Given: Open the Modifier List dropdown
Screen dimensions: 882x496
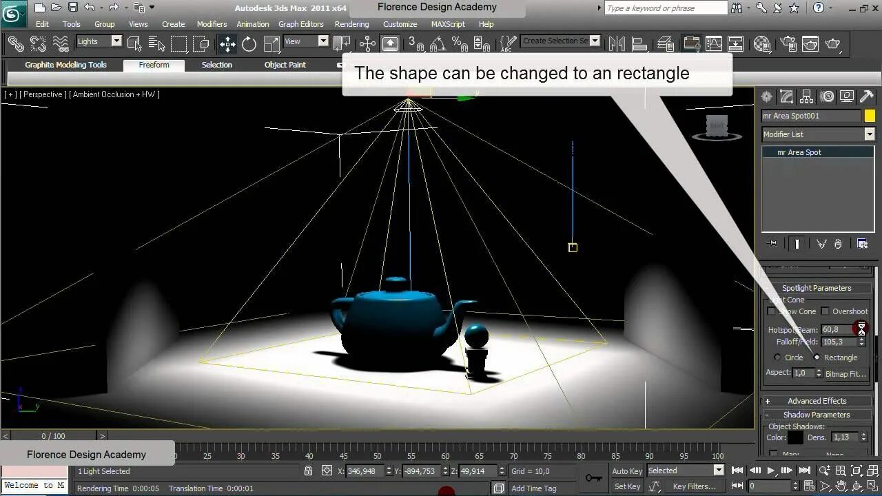Looking at the screenshot, I should pyautogui.click(x=869, y=134).
